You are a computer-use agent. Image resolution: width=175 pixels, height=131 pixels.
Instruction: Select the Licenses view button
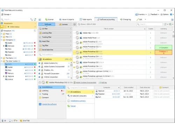[x=63, y=24]
